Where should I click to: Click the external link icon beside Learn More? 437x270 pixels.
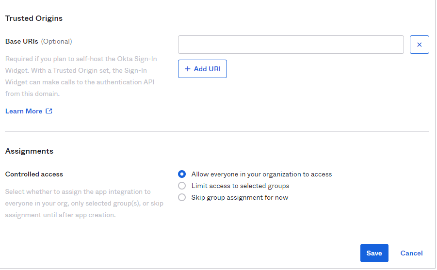49,111
